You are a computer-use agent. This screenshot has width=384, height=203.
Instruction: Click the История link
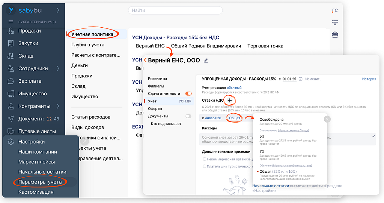(369, 79)
